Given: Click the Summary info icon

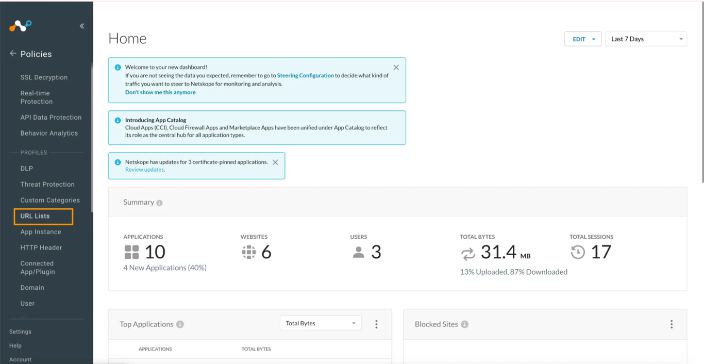Looking at the screenshot, I should pyautogui.click(x=159, y=203).
